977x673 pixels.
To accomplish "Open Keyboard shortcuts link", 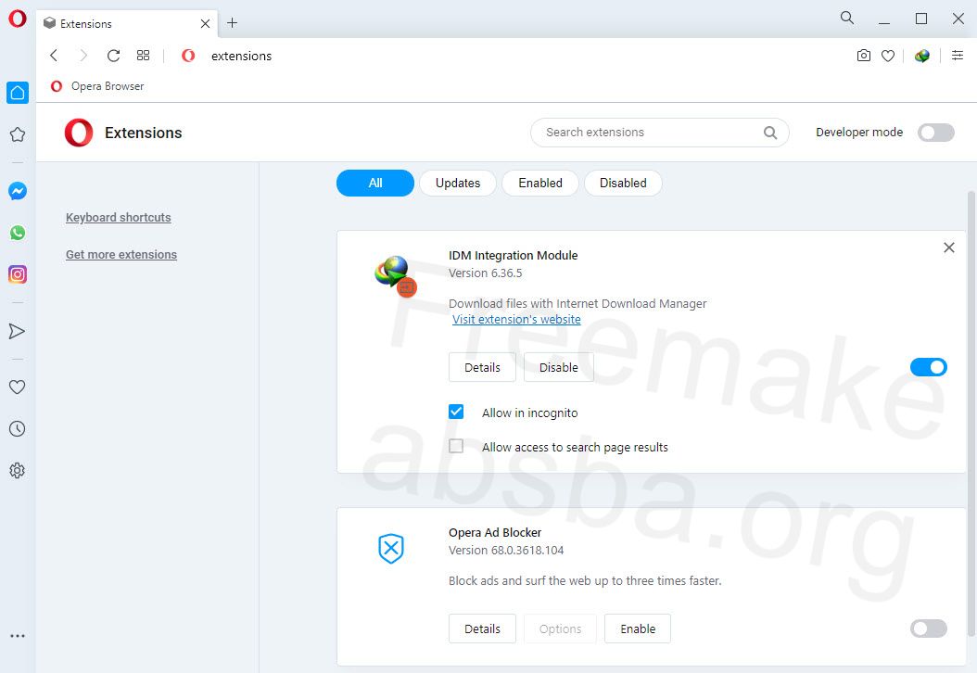I will [x=119, y=218].
